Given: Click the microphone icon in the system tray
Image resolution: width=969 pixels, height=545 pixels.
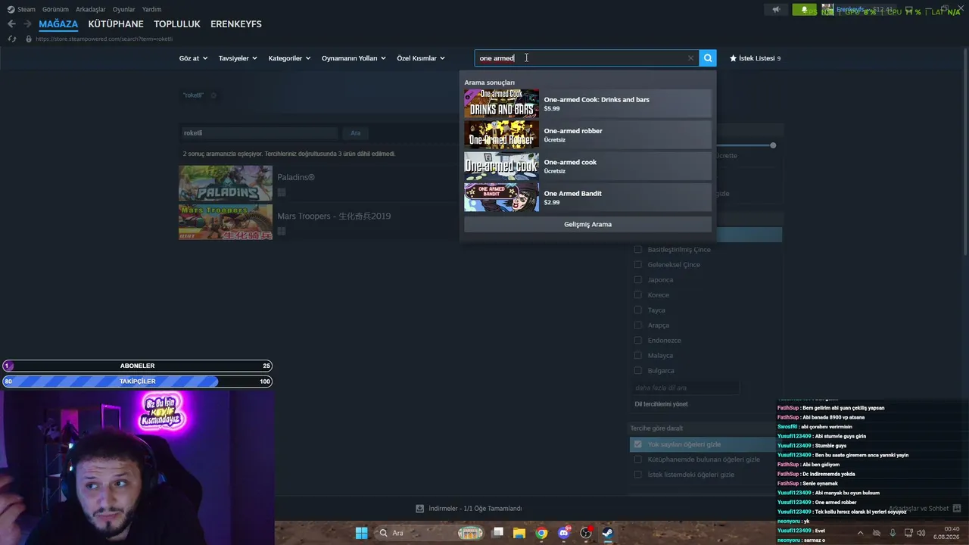Looking at the screenshot, I should point(893,533).
